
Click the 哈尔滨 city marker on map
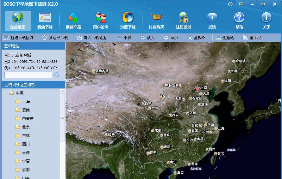coord(234,61)
